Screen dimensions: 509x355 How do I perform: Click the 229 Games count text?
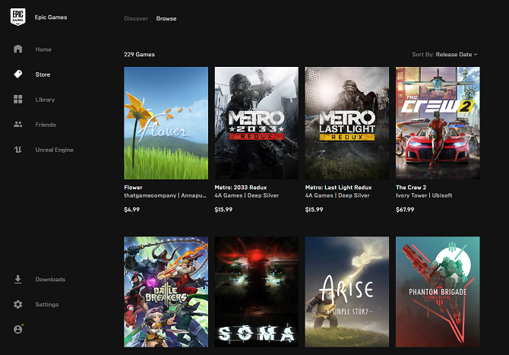[139, 55]
